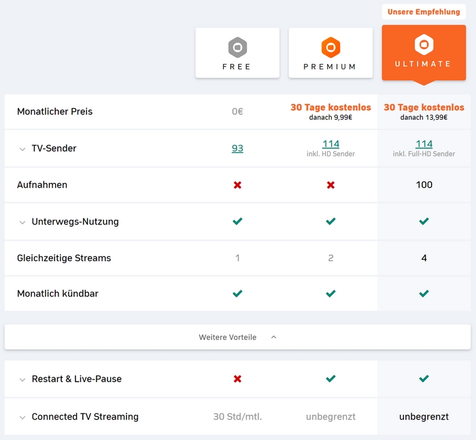Screen dimensions: 476x440
Task: Click the 'Monatlicher Preis' row label
Action: (54, 112)
